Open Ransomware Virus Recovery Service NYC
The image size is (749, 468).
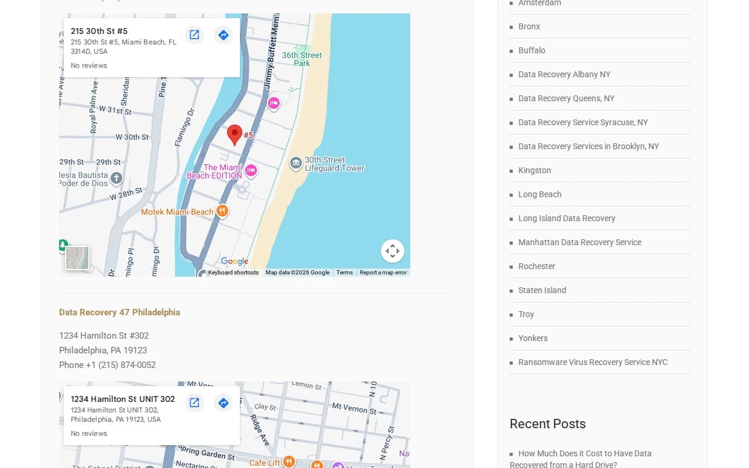[593, 362]
